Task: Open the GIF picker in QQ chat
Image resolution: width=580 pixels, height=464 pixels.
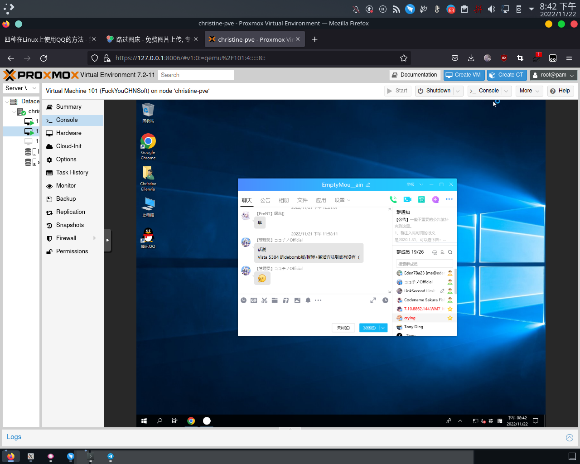Action: click(254, 300)
